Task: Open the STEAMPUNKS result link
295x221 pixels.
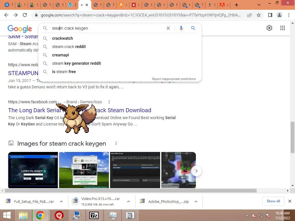Action: 23,73
